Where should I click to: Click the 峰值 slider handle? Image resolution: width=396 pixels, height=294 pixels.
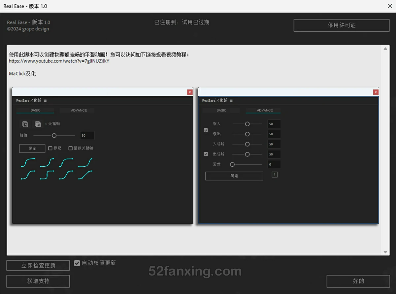(x=54, y=135)
